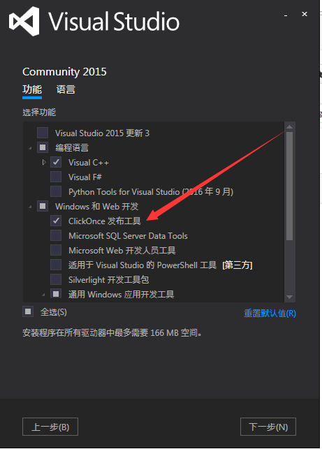322x449 pixels.
Task: Go to next step with 下一步(N)
Action: tap(268, 427)
